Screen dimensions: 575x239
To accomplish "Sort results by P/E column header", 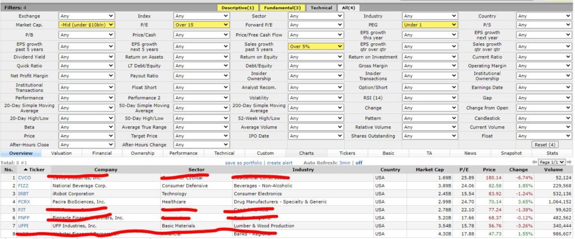I will 464,170.
